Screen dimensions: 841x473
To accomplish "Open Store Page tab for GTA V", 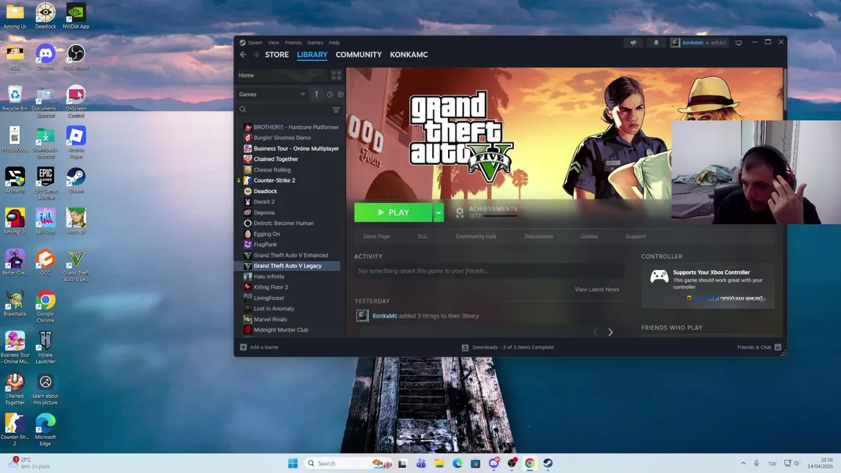I will [x=376, y=236].
